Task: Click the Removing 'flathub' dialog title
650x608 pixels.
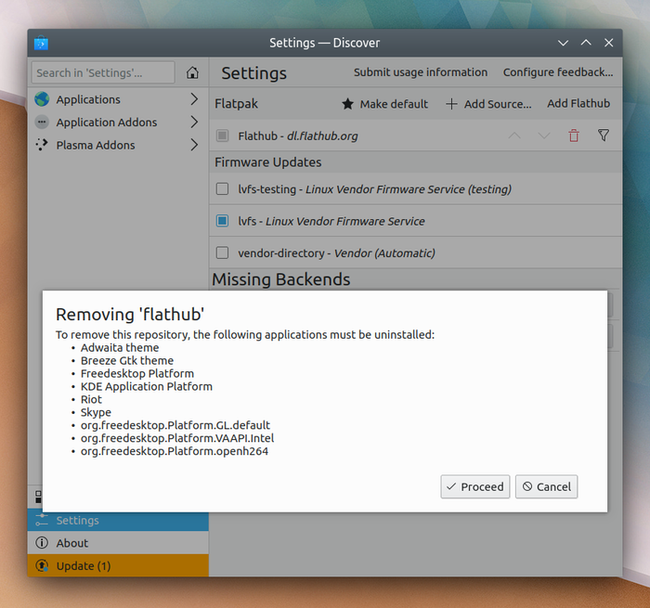Action: [130, 315]
